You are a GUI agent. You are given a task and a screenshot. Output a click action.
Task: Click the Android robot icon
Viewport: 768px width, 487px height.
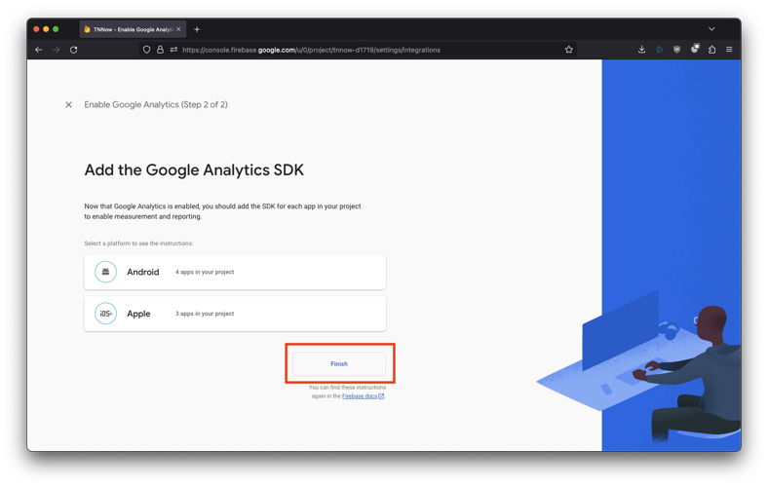tap(105, 272)
